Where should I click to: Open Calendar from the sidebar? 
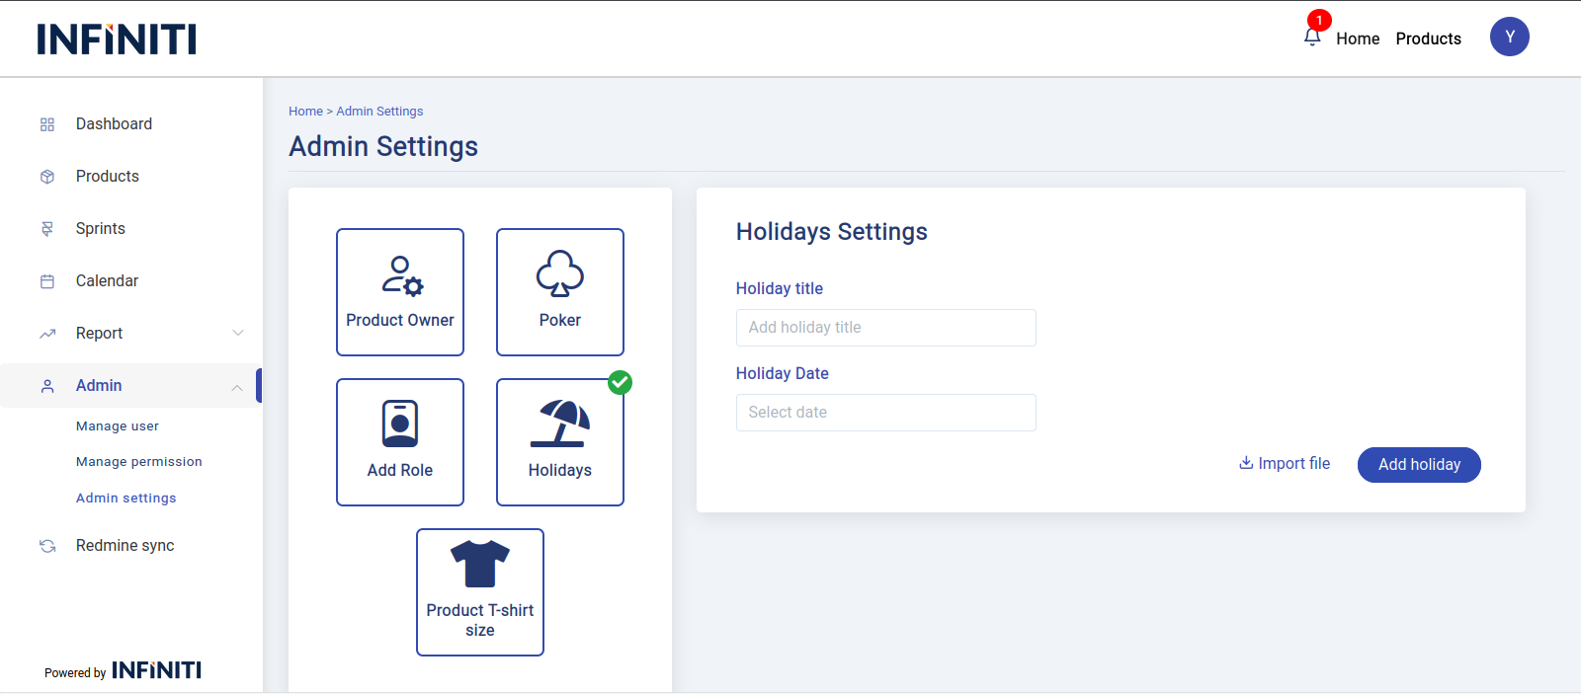coord(107,281)
